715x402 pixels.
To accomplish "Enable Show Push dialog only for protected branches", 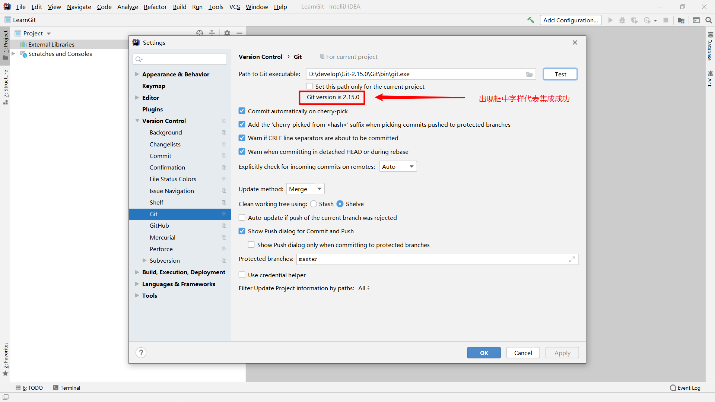I will pos(251,245).
